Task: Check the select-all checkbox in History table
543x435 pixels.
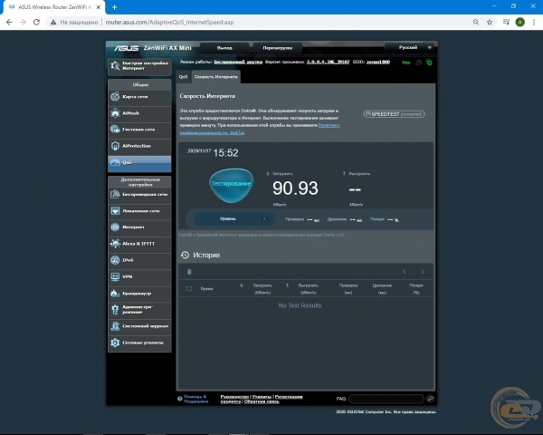Action: (189, 288)
